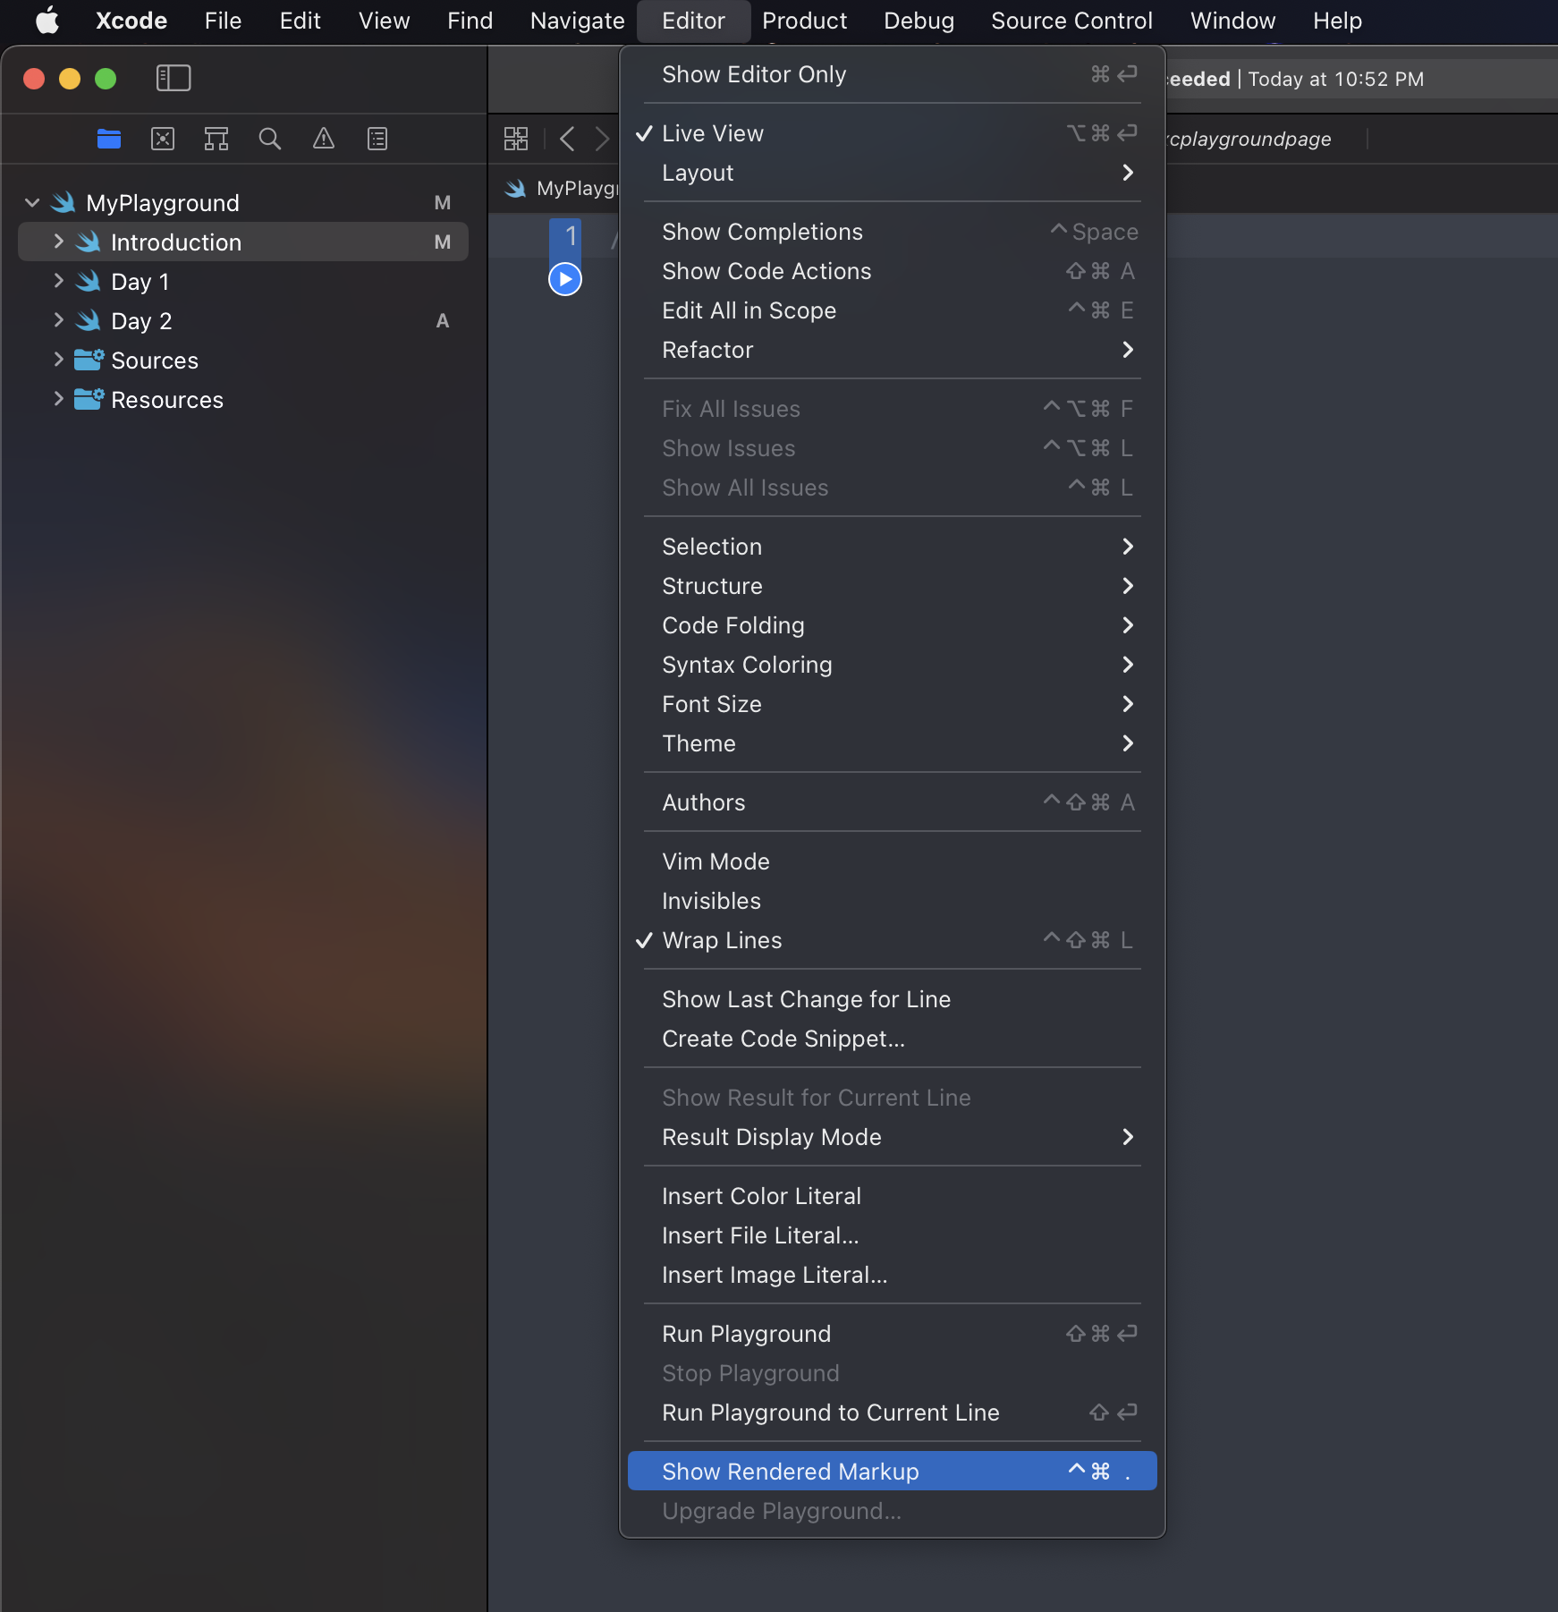
Task: Open the Report navigator icon
Action: click(377, 139)
